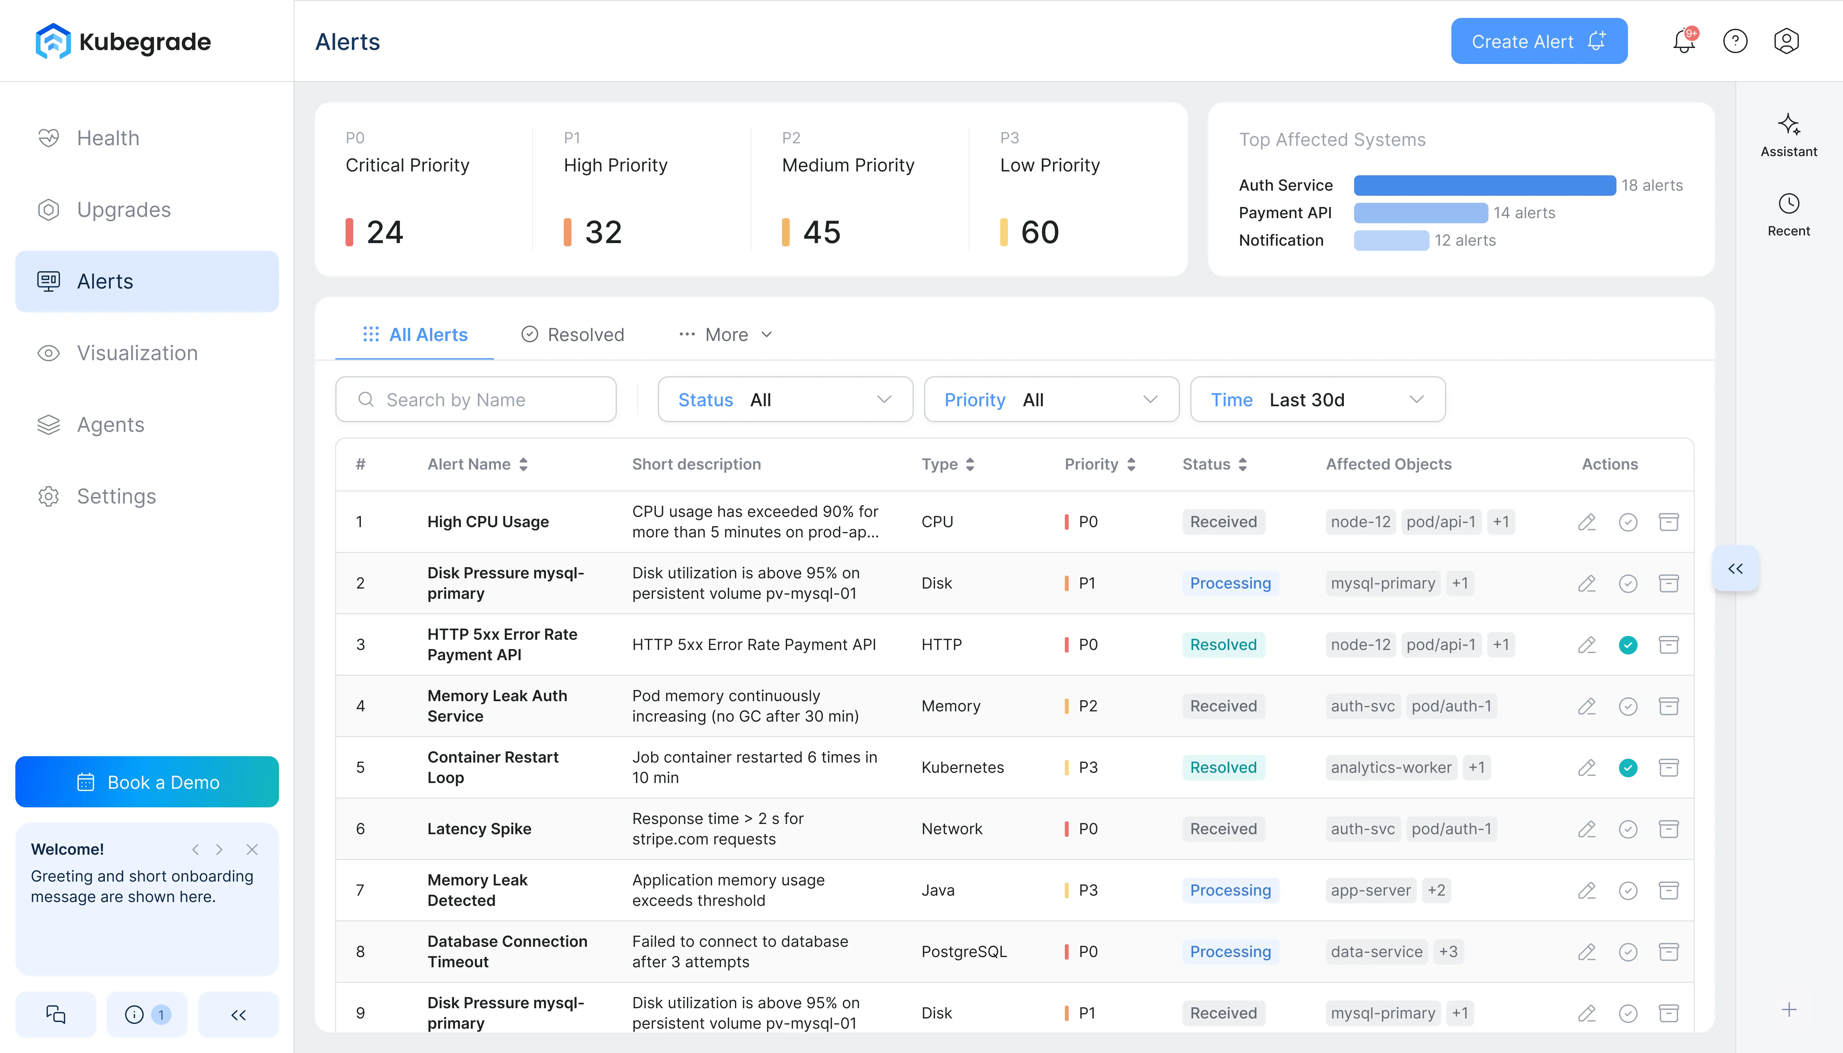Open Settings from the sidebar
Screen dimensions: 1843x1053
click(x=147, y=496)
